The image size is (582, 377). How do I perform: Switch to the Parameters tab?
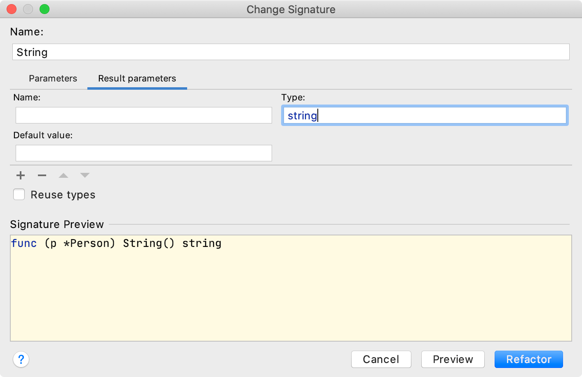[x=53, y=78]
